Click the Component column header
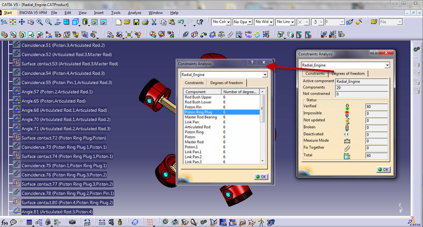The width and height of the screenshot is (423, 227). coord(203,91)
